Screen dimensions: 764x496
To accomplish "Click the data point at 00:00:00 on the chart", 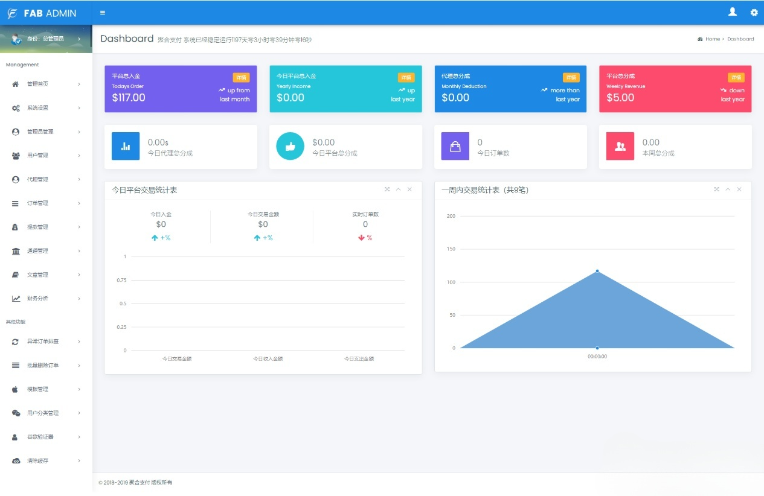I will click(x=597, y=348).
